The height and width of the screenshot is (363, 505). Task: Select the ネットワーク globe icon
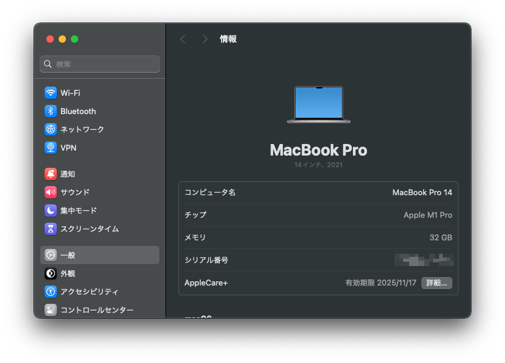tap(51, 129)
